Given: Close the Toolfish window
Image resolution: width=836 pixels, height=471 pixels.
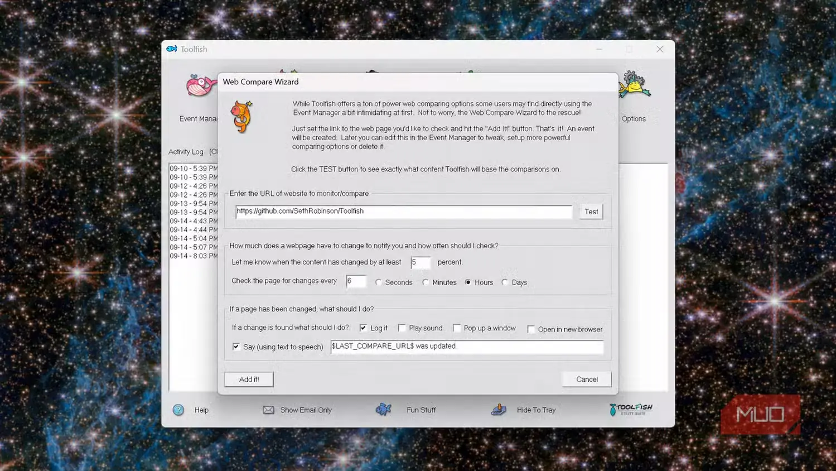Looking at the screenshot, I should point(660,49).
